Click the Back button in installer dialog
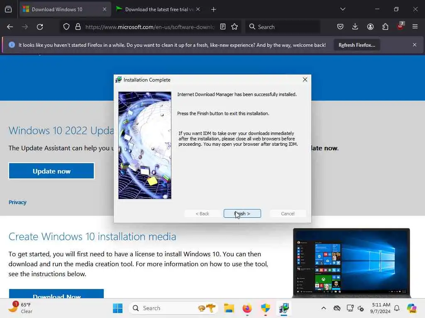The image size is (425, 318). (202, 213)
